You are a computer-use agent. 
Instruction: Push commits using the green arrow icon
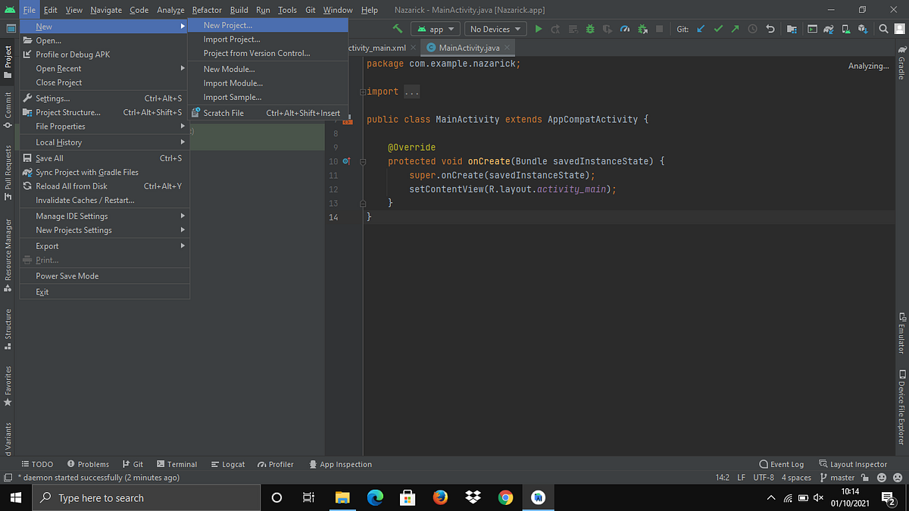point(735,29)
